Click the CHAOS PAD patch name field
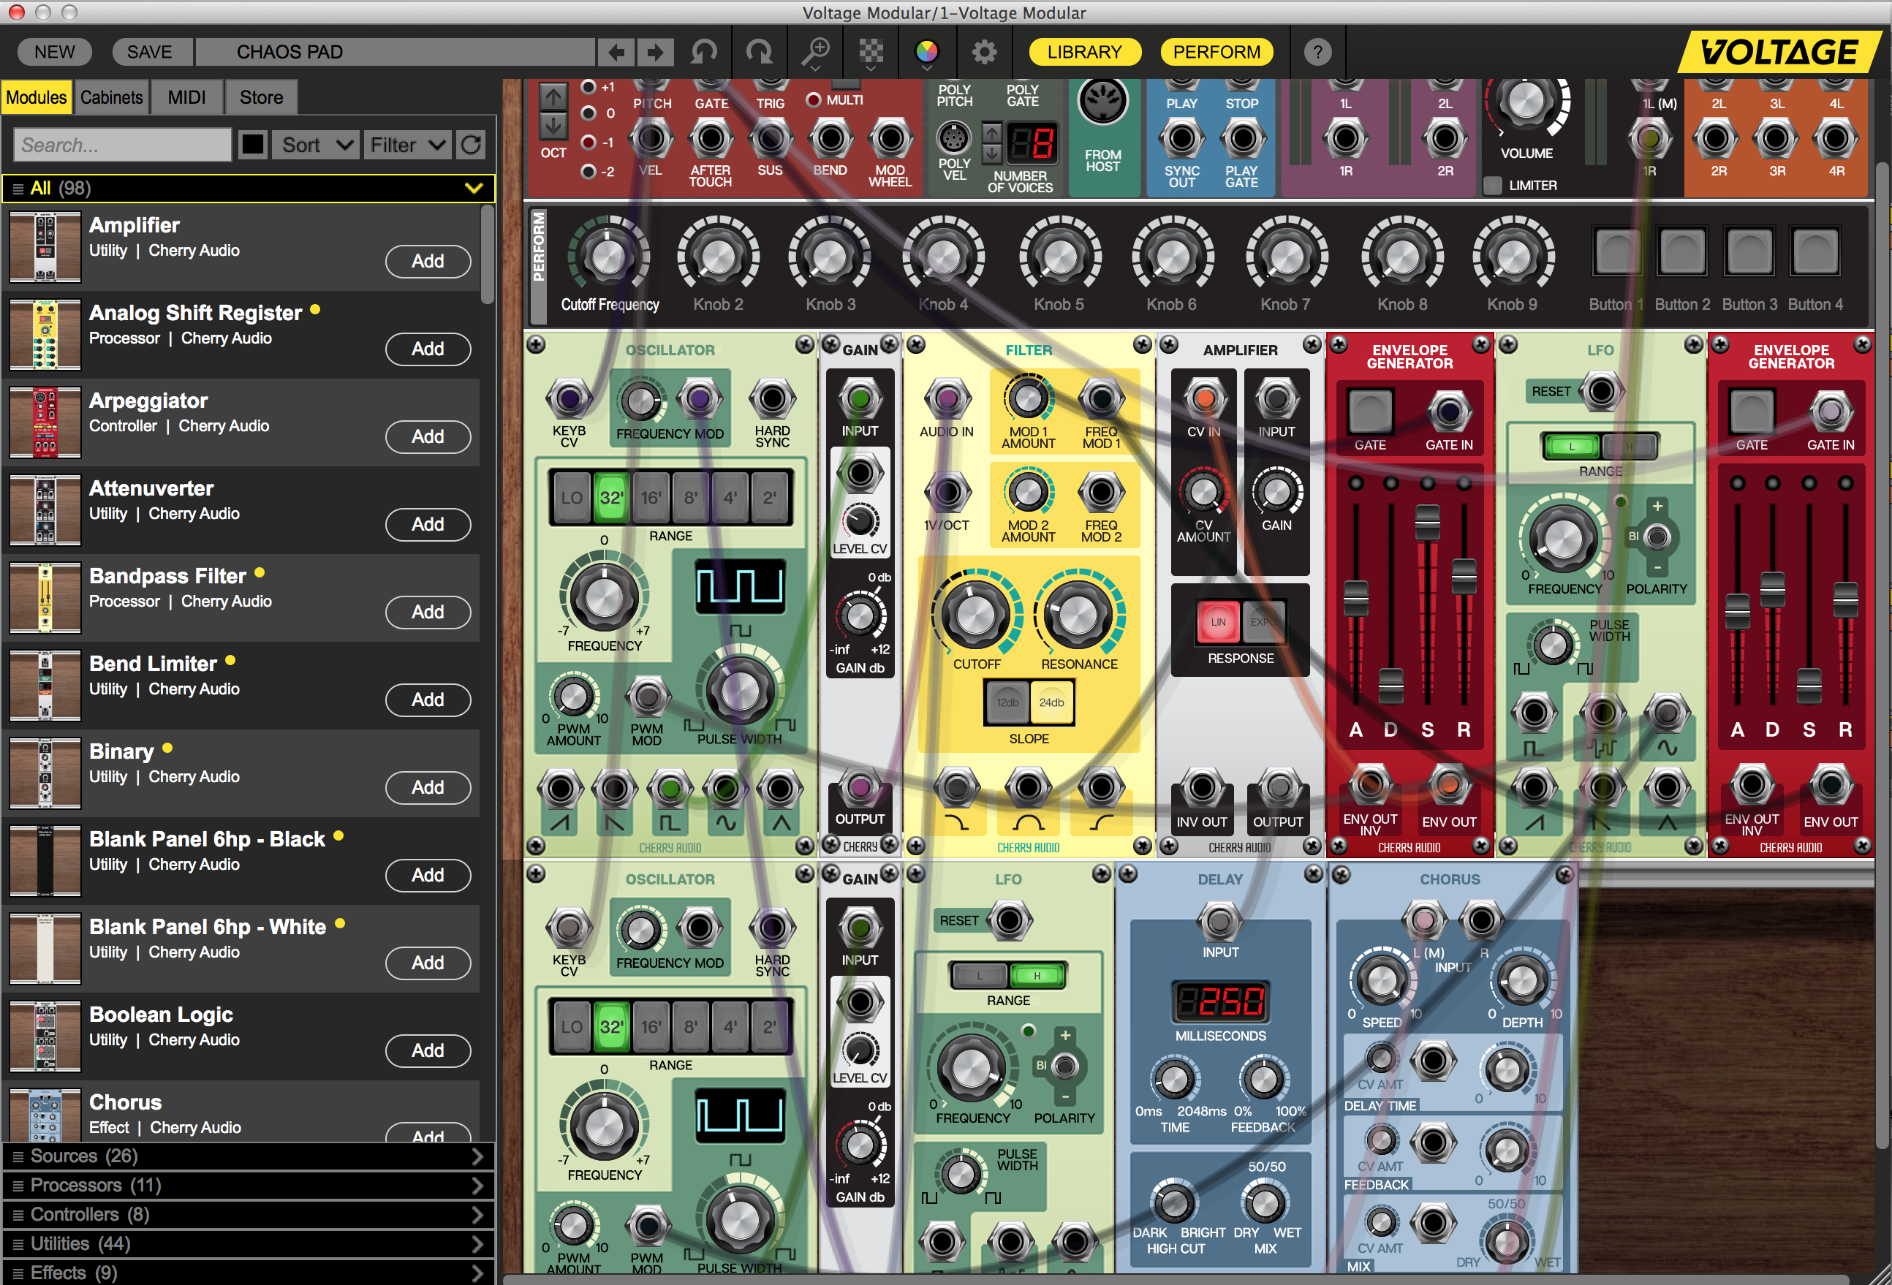This screenshot has width=1892, height=1285. [395, 51]
